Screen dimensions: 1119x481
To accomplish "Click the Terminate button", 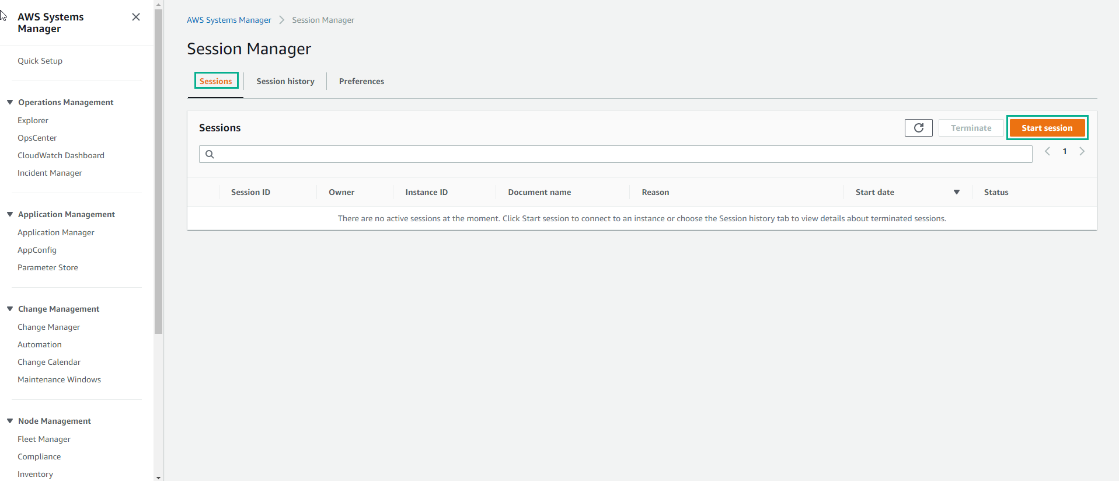I will point(971,128).
